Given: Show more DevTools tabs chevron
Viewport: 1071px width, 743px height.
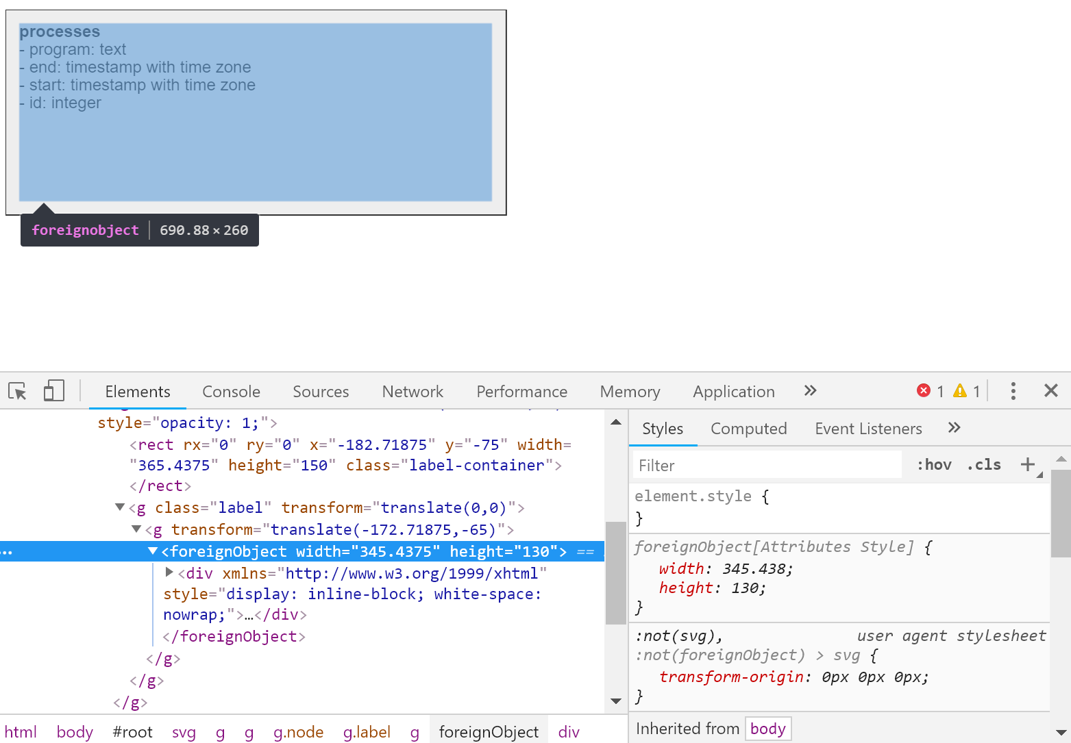Looking at the screenshot, I should pyautogui.click(x=811, y=391).
